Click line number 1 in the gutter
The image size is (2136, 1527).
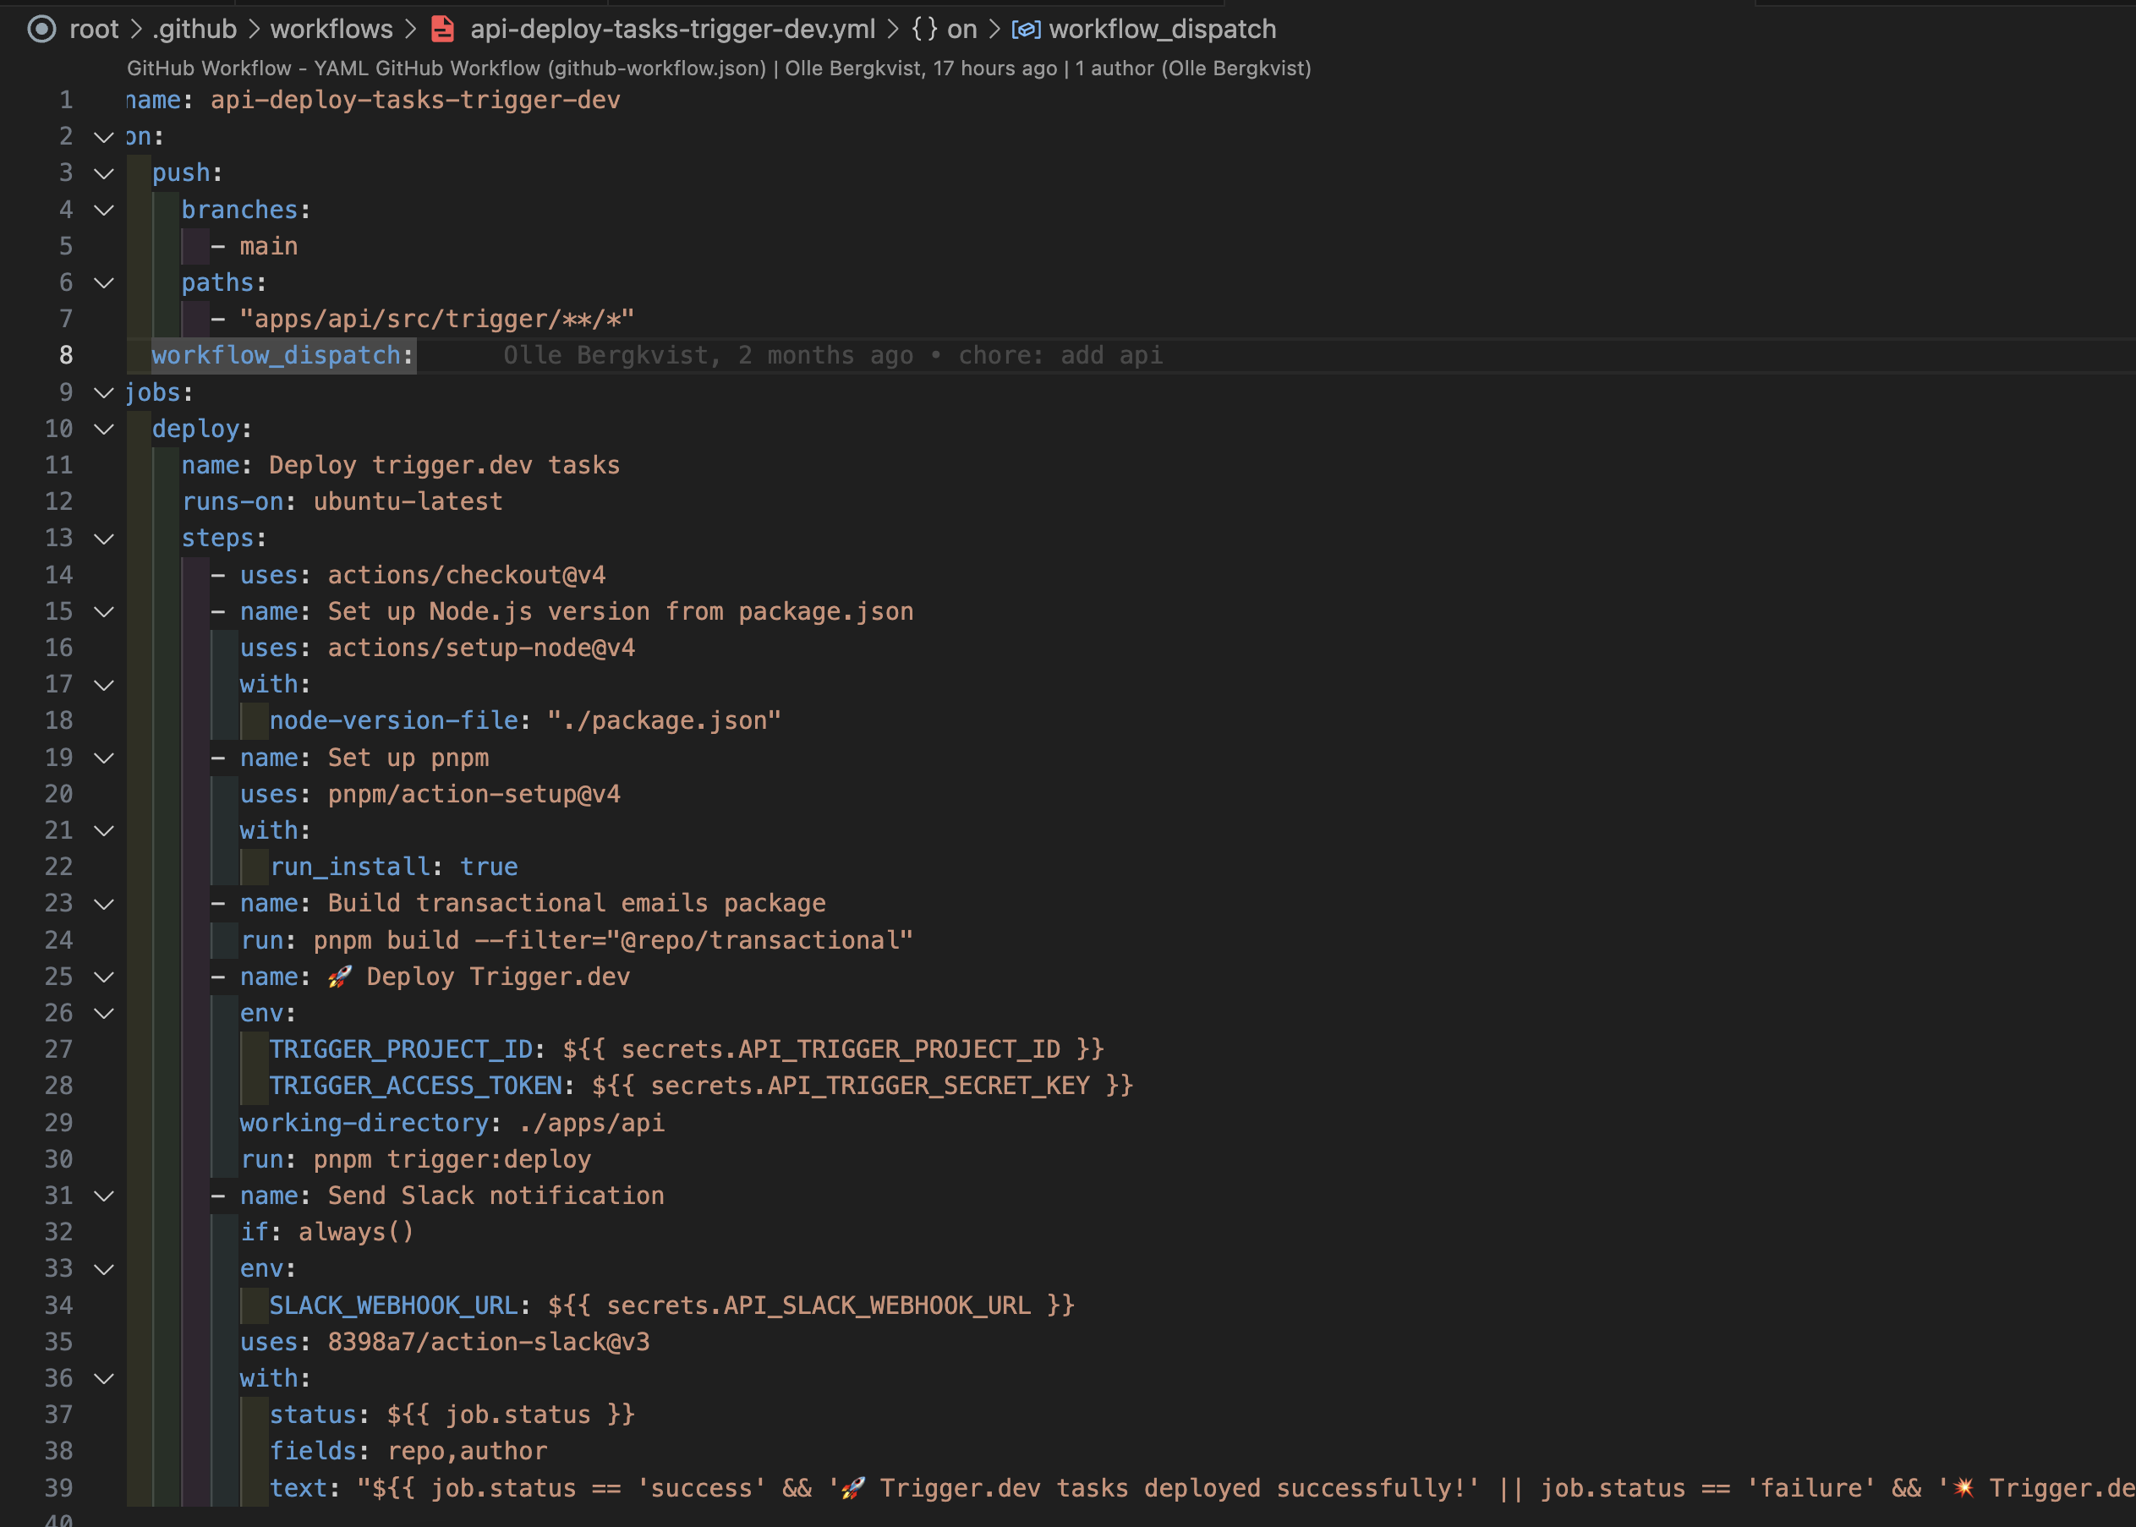click(66, 100)
